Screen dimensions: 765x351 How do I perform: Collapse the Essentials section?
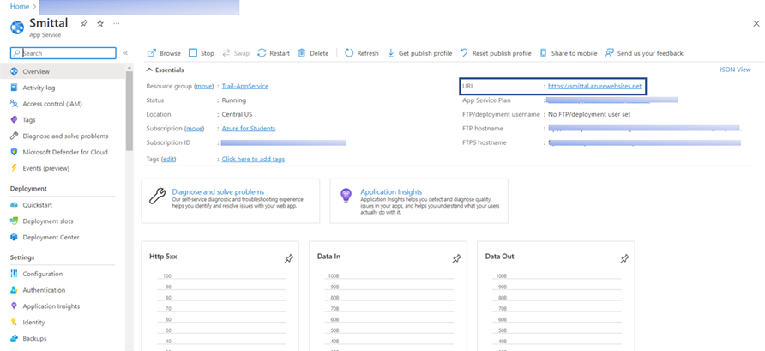(x=165, y=70)
